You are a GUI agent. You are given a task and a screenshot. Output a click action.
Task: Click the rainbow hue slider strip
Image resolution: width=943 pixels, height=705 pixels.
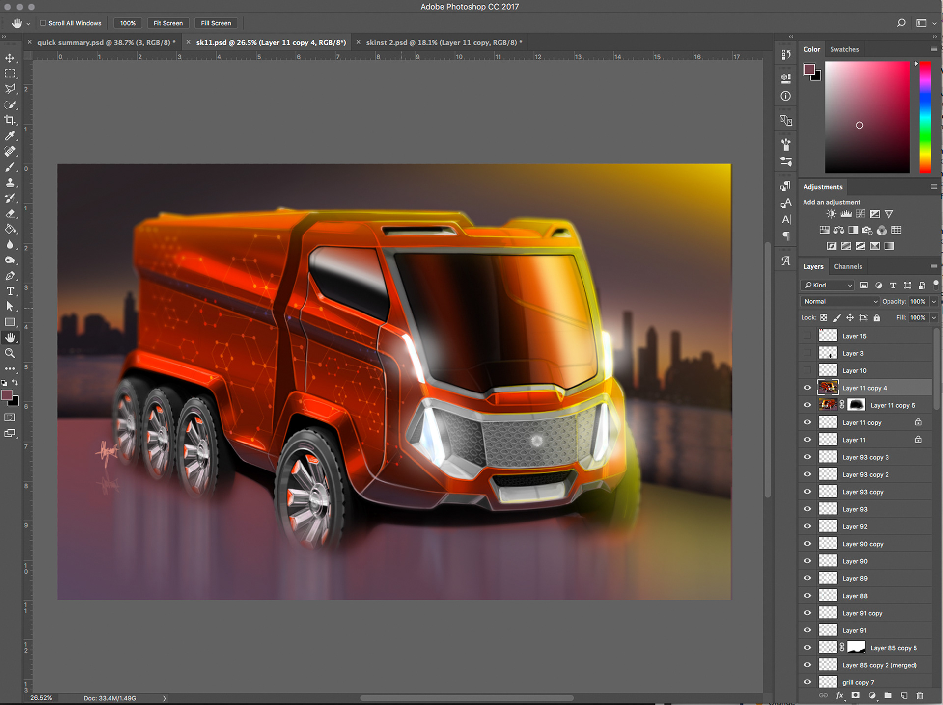925,118
